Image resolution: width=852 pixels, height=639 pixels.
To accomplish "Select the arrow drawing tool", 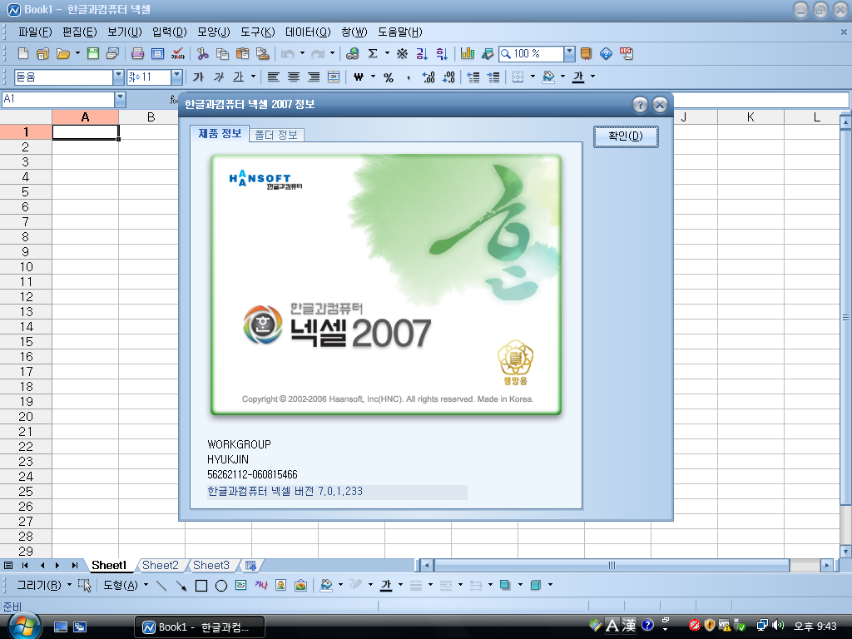I will (181, 585).
